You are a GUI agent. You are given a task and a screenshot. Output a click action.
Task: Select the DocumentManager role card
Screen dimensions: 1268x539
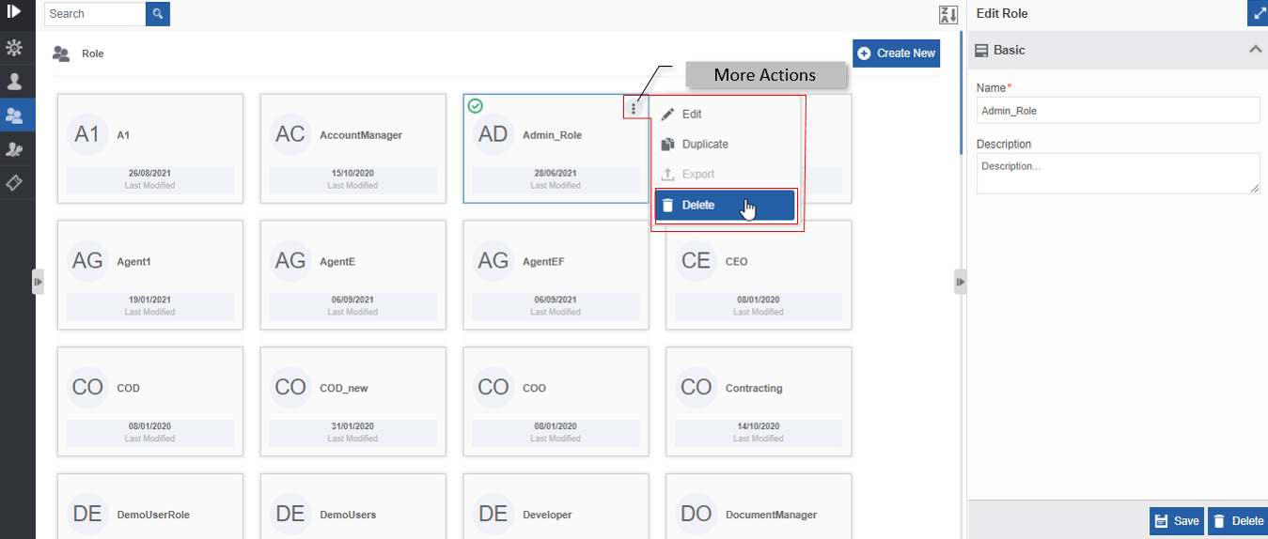click(x=759, y=507)
